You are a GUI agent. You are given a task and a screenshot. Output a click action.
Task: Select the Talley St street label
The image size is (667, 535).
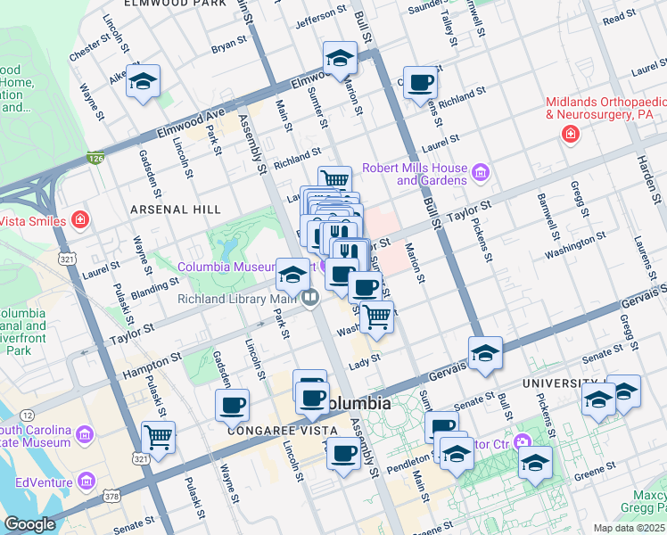click(449, 28)
